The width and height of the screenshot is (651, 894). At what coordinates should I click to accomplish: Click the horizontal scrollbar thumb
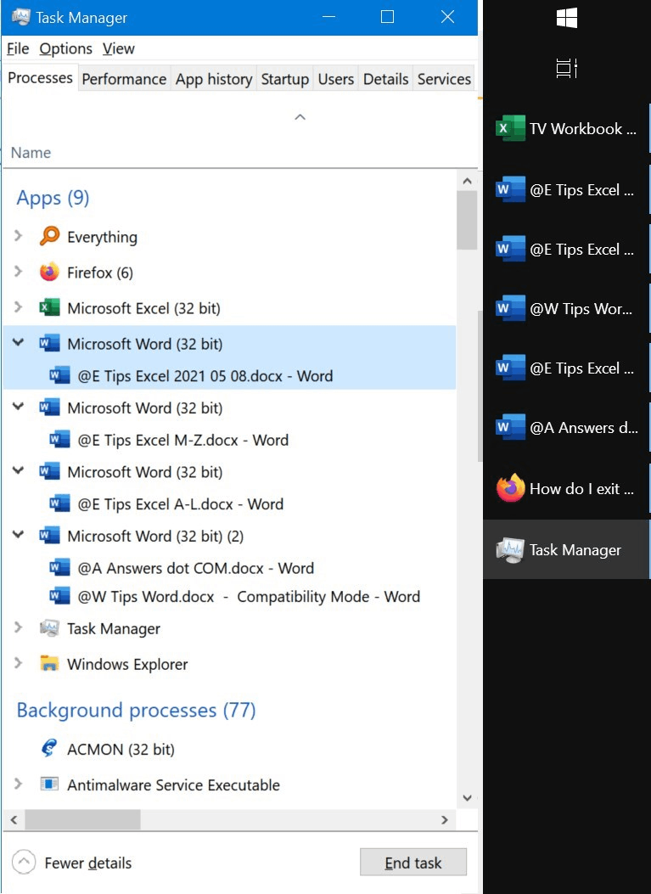pyautogui.click(x=82, y=820)
